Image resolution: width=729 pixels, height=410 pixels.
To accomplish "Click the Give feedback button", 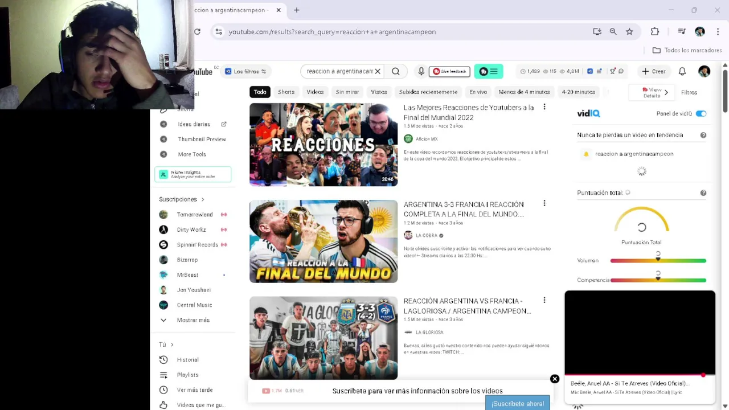I will tap(449, 71).
